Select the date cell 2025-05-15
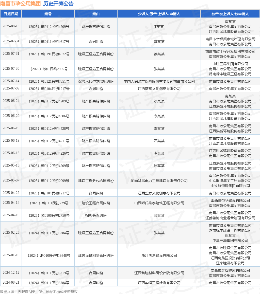The image size is (260, 294). (x=11, y=165)
